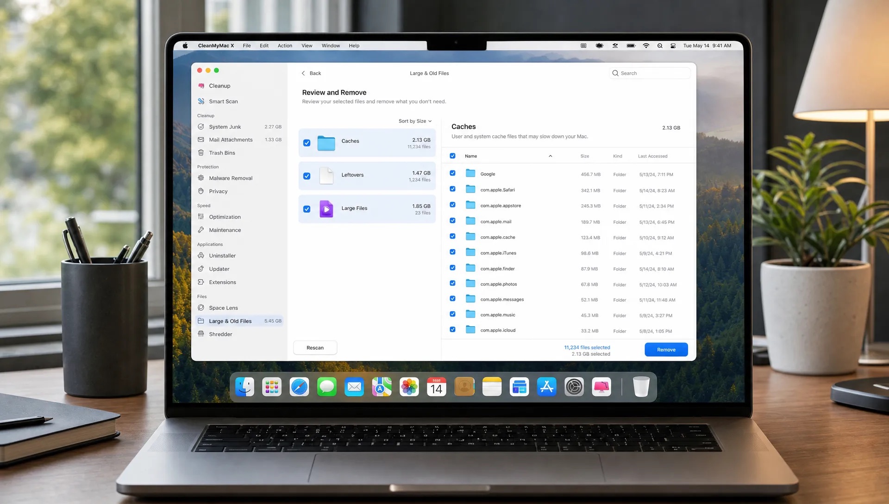Screen dimensions: 889x504
Task: Open the Window menu
Action: (x=331, y=46)
